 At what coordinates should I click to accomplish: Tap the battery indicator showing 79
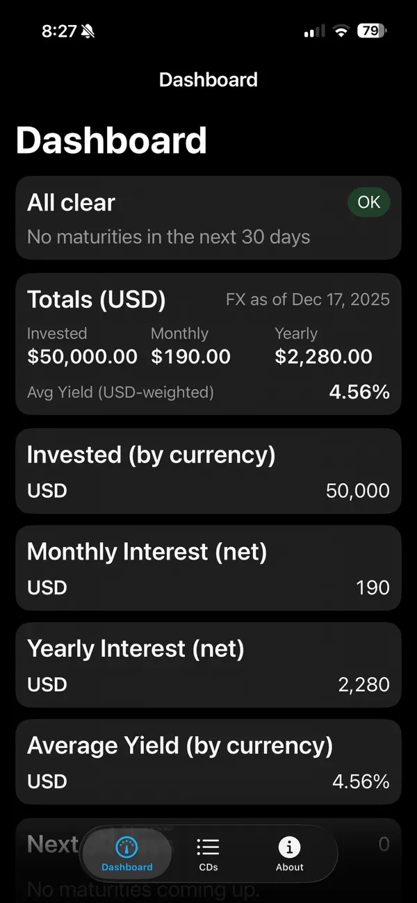tap(370, 31)
